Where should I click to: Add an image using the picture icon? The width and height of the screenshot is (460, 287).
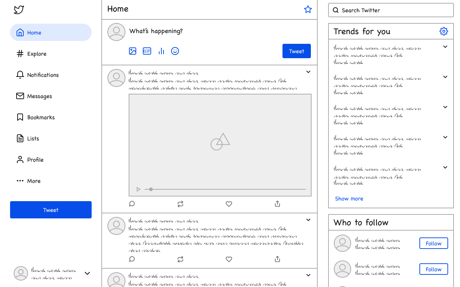tap(133, 51)
